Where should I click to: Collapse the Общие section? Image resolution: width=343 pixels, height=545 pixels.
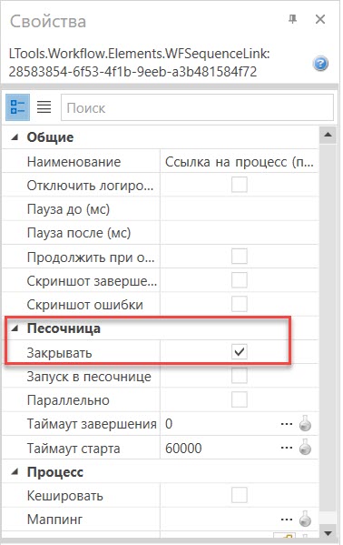(x=15, y=137)
